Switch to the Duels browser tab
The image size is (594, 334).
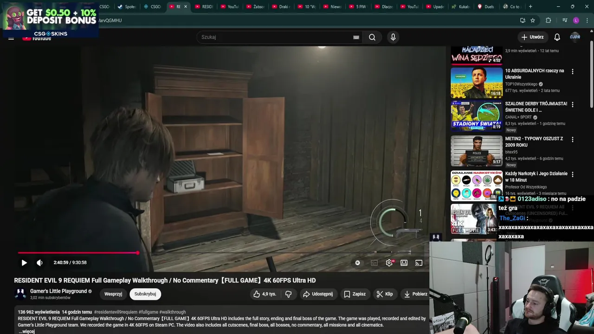[x=486, y=6]
